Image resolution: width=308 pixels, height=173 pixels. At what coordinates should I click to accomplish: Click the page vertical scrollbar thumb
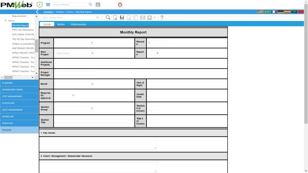[306, 64]
